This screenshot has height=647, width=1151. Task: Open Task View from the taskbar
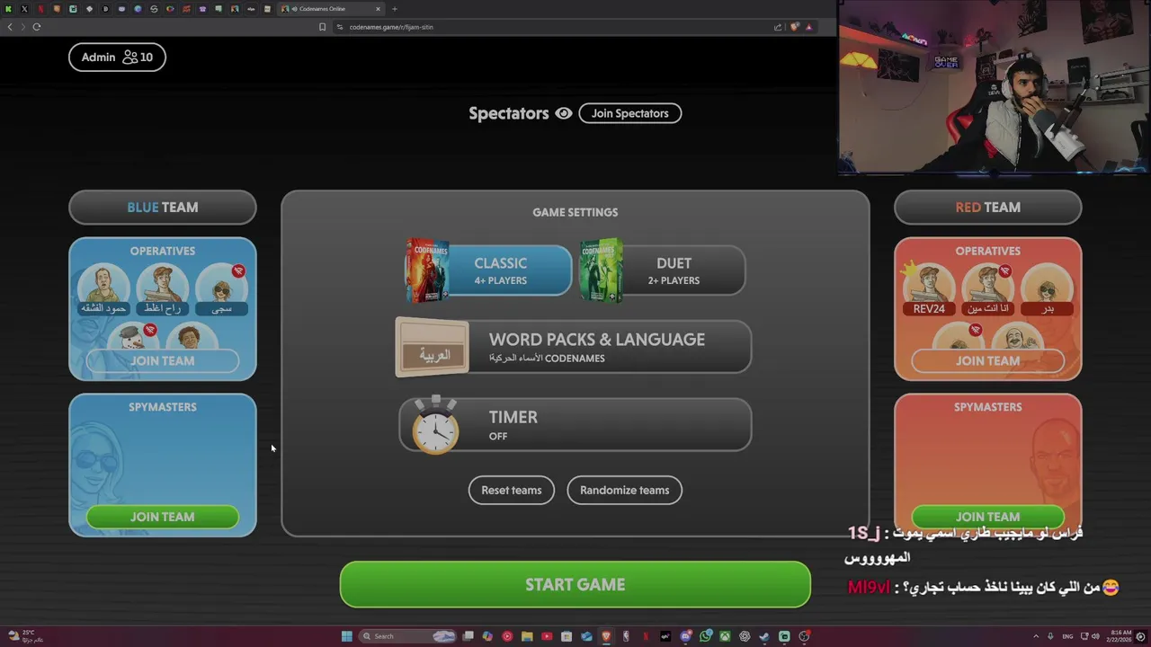(x=468, y=636)
